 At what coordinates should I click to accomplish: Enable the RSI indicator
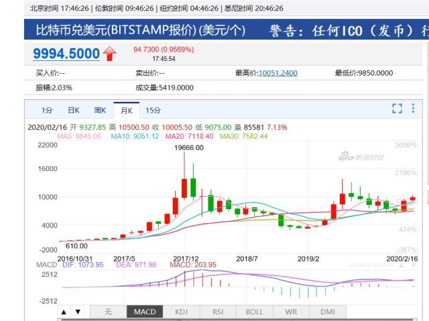pos(217,312)
